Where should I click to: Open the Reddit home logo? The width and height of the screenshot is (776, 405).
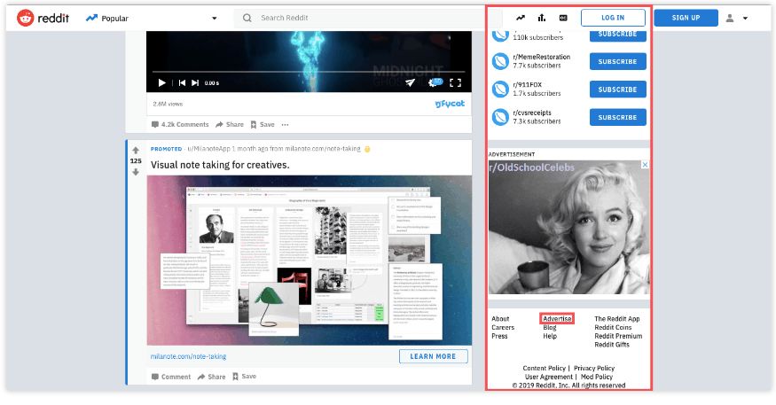[x=43, y=19]
